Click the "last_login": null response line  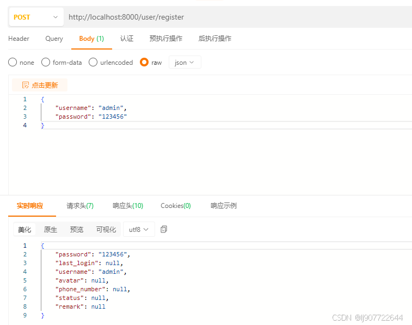point(89,263)
